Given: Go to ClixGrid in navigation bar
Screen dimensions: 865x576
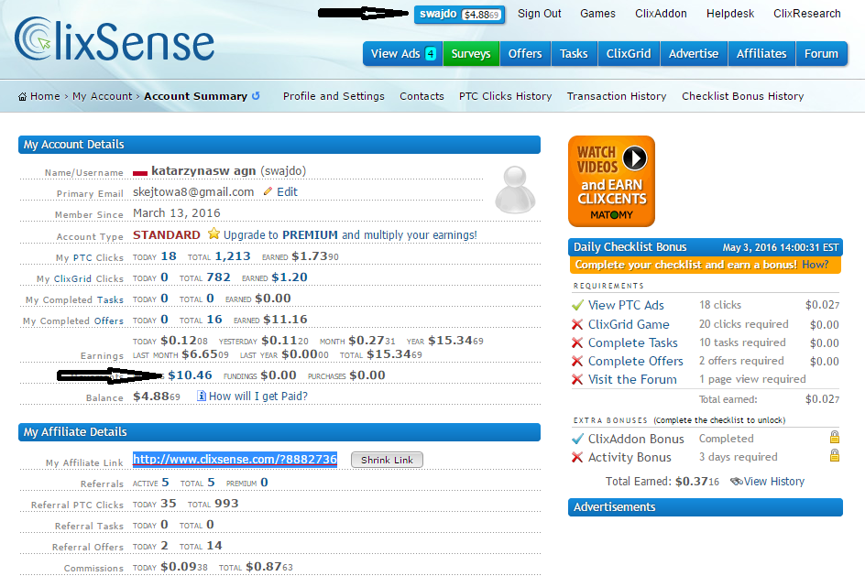Looking at the screenshot, I should [x=629, y=54].
